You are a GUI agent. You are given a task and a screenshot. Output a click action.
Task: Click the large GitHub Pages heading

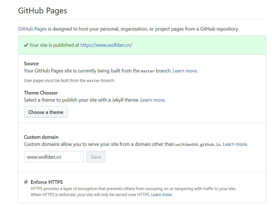coord(42,11)
